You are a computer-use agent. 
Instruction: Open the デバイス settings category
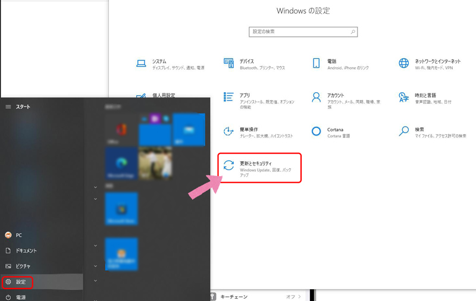tap(255, 64)
